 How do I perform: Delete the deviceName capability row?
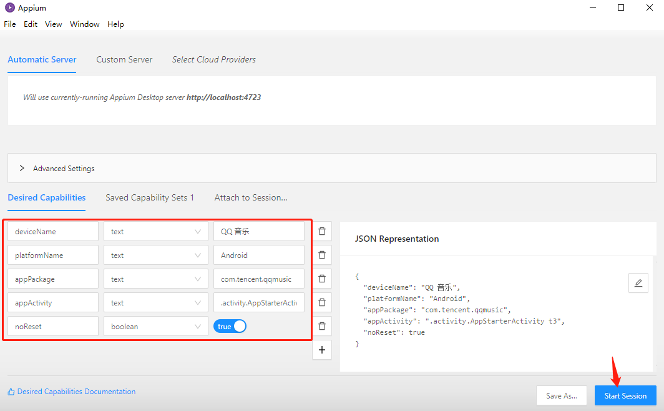click(322, 231)
